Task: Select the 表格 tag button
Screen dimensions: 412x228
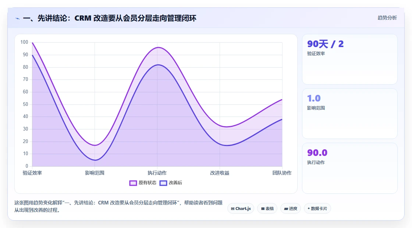Action: [x=267, y=209]
